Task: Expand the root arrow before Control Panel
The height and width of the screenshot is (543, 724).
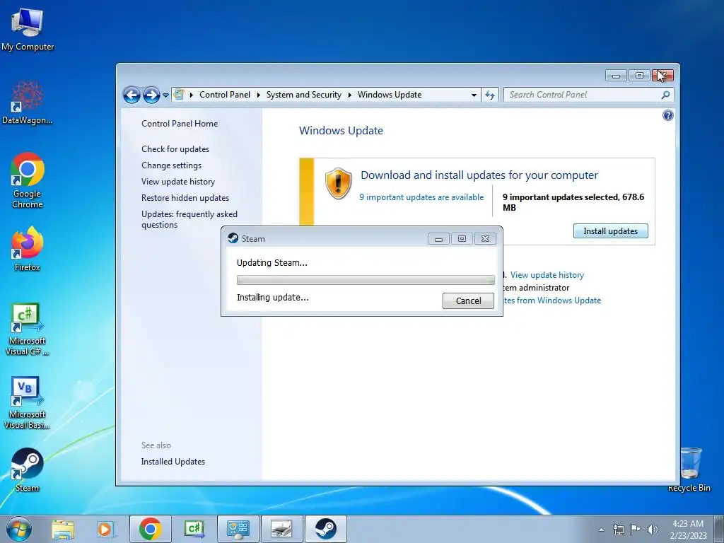Action: tap(191, 95)
